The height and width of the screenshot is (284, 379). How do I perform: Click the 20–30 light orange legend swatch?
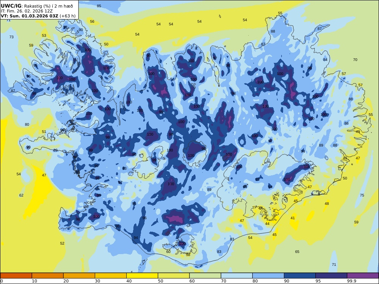point(79,276)
